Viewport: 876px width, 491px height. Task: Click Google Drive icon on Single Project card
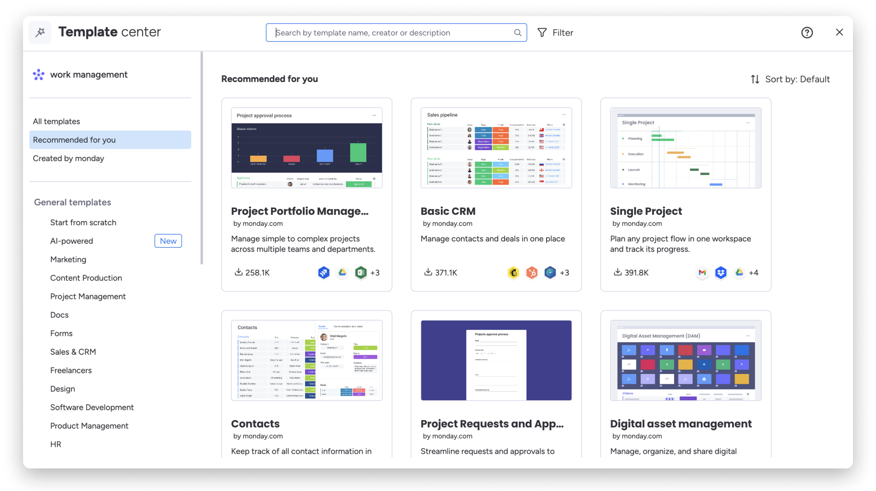739,273
